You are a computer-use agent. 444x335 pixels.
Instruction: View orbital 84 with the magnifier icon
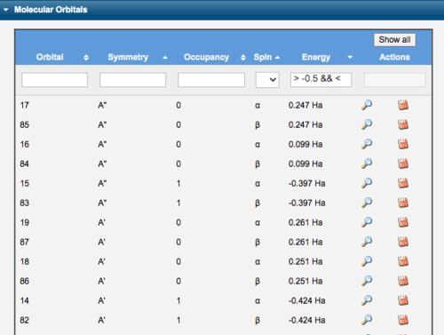(x=367, y=164)
